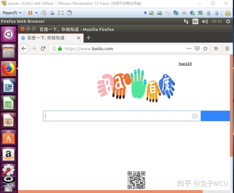The image size is (234, 193).
Task: Open the Amazon launcher icon
Action: 8,155
